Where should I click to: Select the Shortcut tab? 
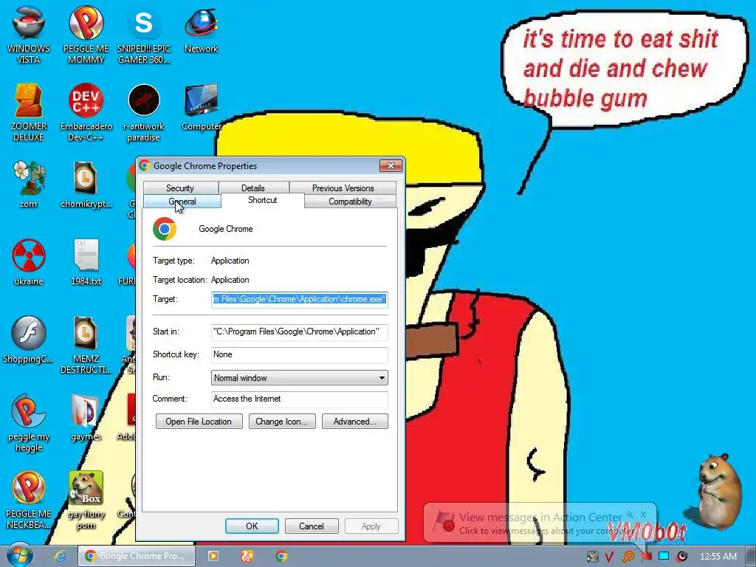(262, 200)
